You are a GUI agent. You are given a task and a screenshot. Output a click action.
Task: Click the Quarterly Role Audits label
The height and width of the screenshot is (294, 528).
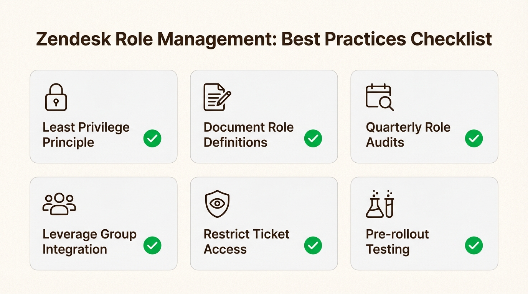pos(408,135)
